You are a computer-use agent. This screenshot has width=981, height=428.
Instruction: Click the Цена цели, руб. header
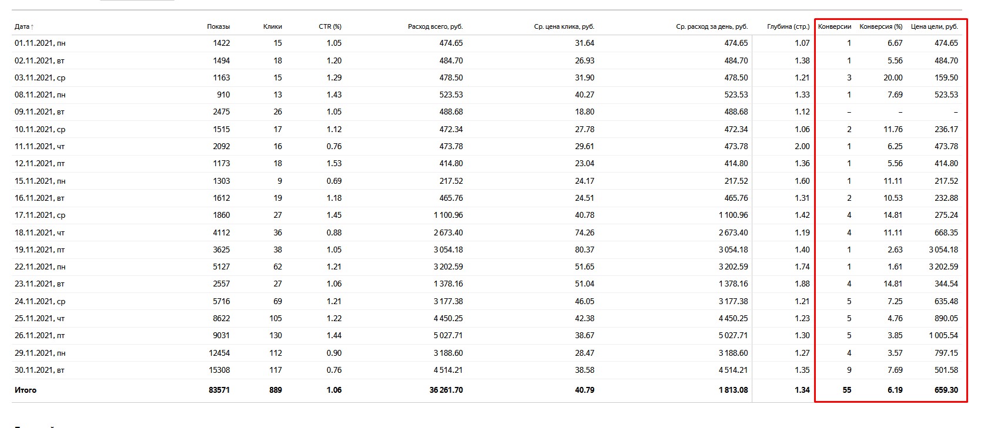(x=935, y=26)
